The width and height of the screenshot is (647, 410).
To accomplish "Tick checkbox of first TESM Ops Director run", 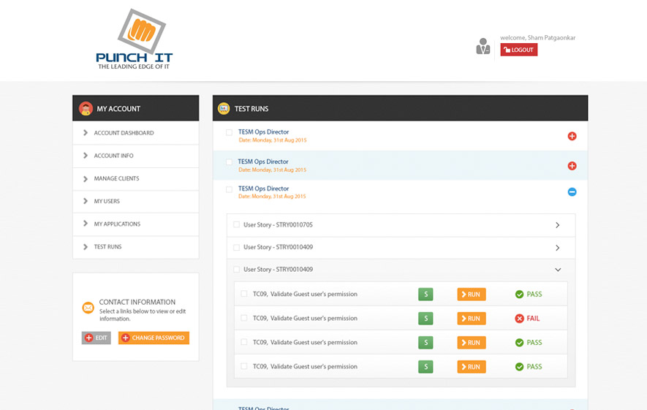I will (x=229, y=133).
